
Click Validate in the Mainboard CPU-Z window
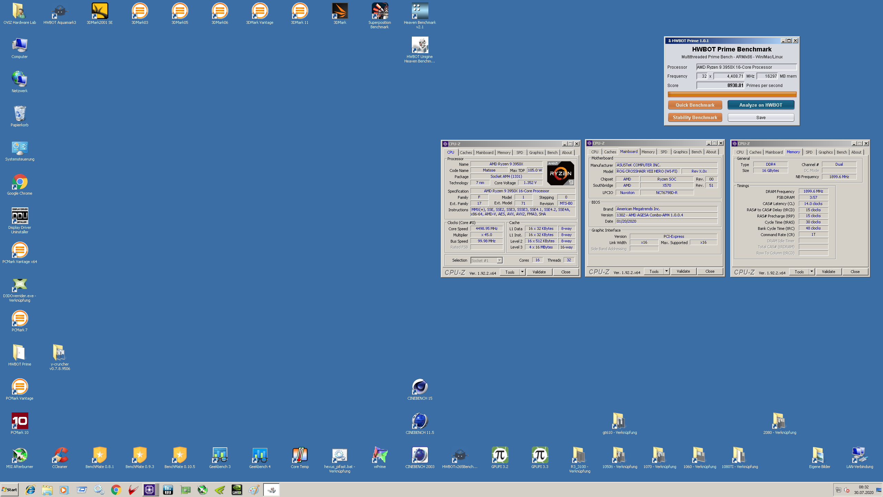click(683, 272)
